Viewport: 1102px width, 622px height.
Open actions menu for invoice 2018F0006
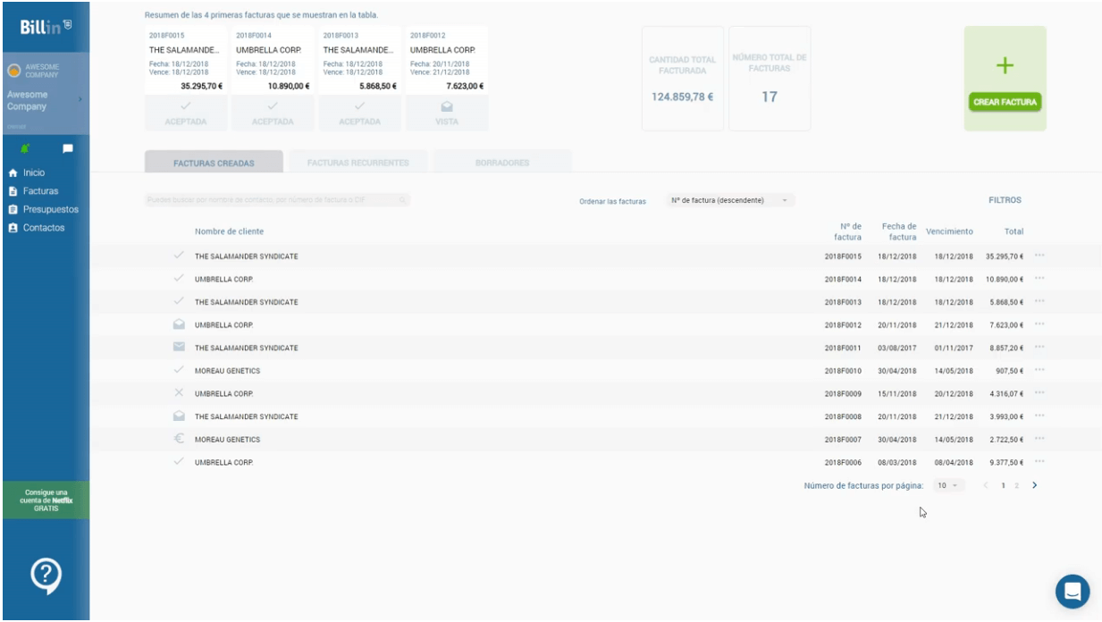click(x=1039, y=462)
